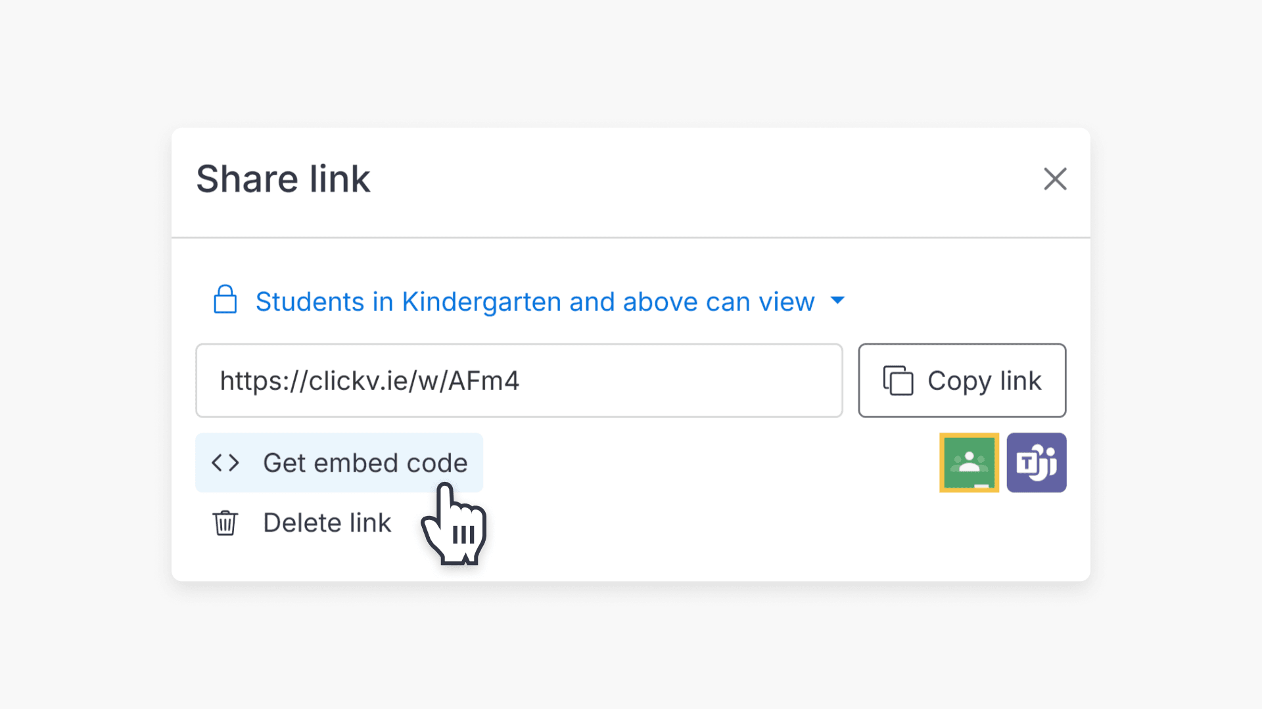Viewport: 1262px width, 709px height.
Task: Select the copy icon inside Copy link button
Action: [898, 381]
